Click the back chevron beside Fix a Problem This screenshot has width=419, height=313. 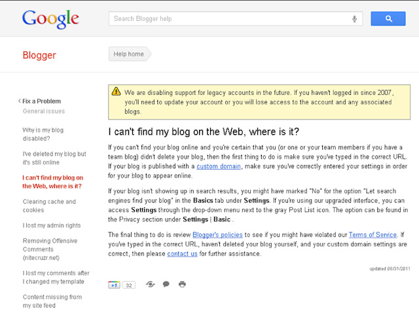point(19,101)
